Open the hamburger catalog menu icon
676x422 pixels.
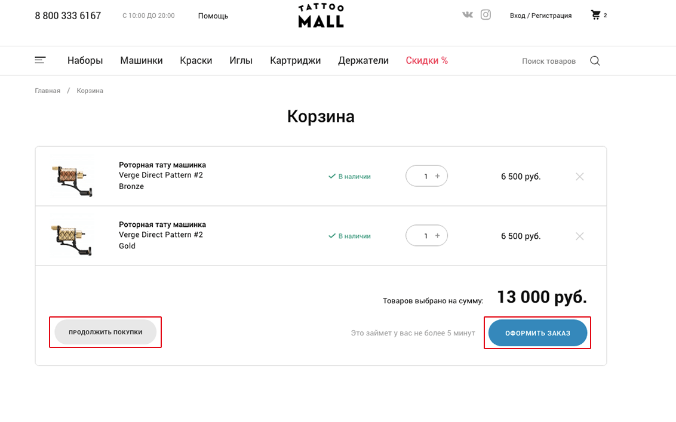[40, 60]
